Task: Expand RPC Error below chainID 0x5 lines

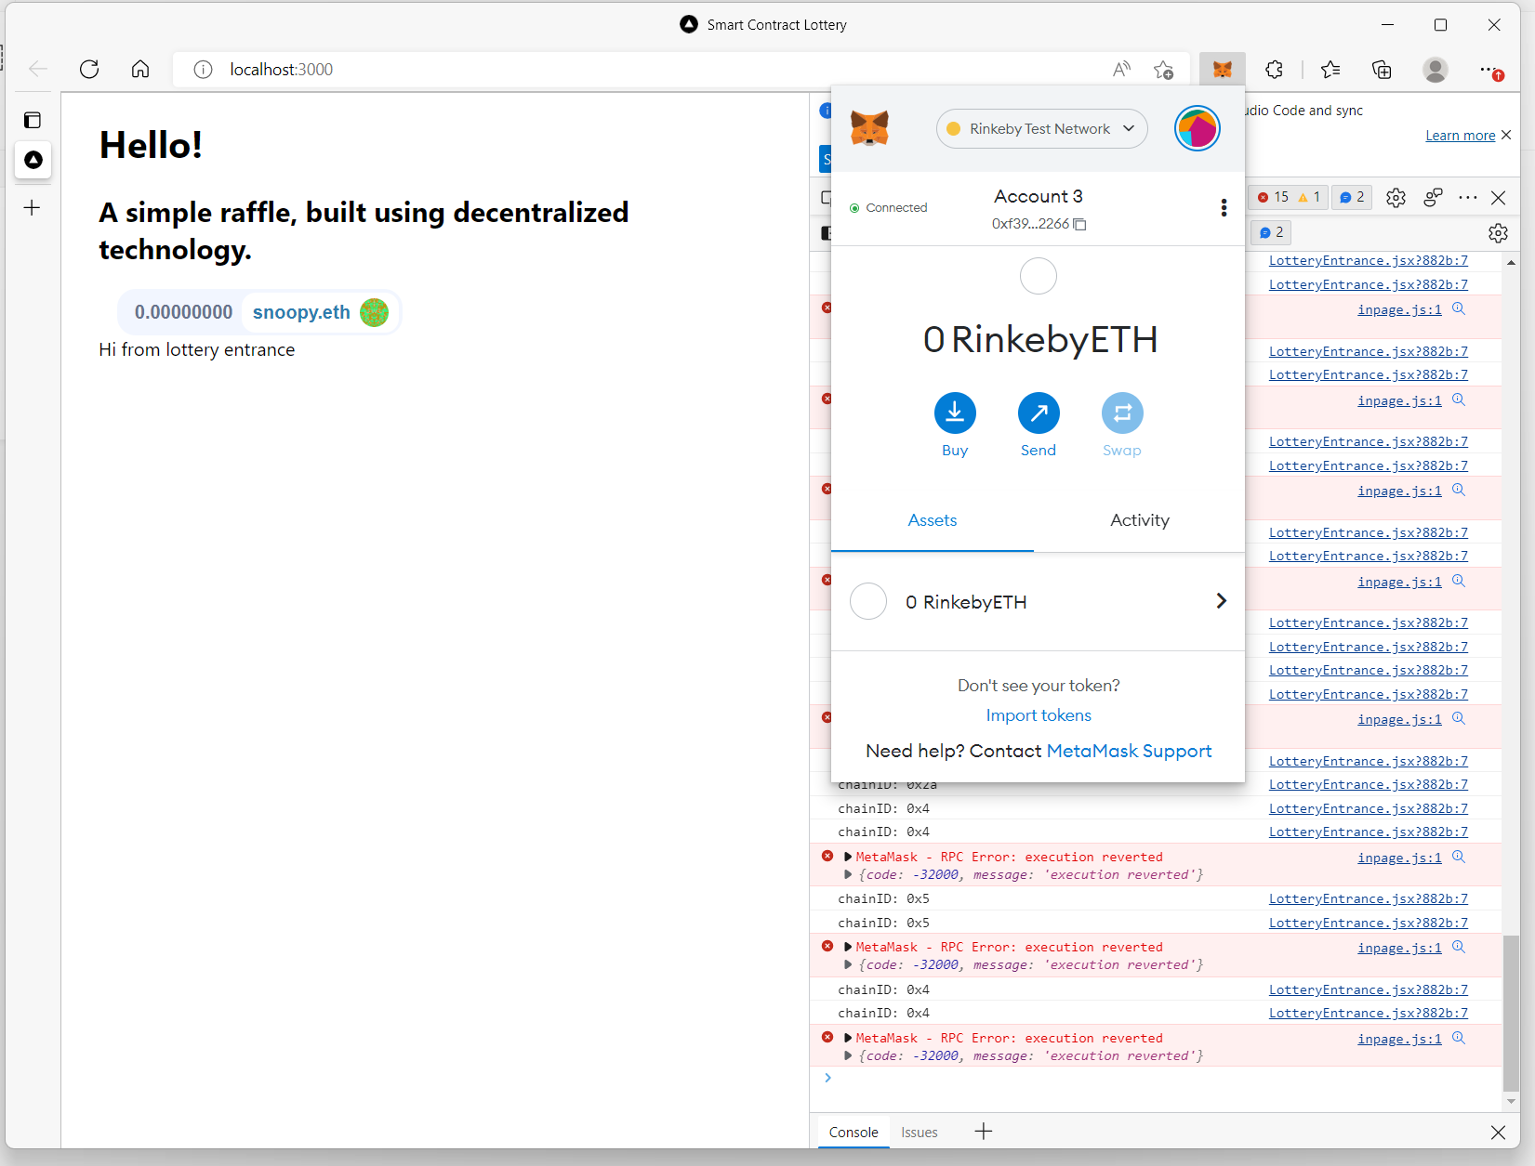Action: (848, 947)
